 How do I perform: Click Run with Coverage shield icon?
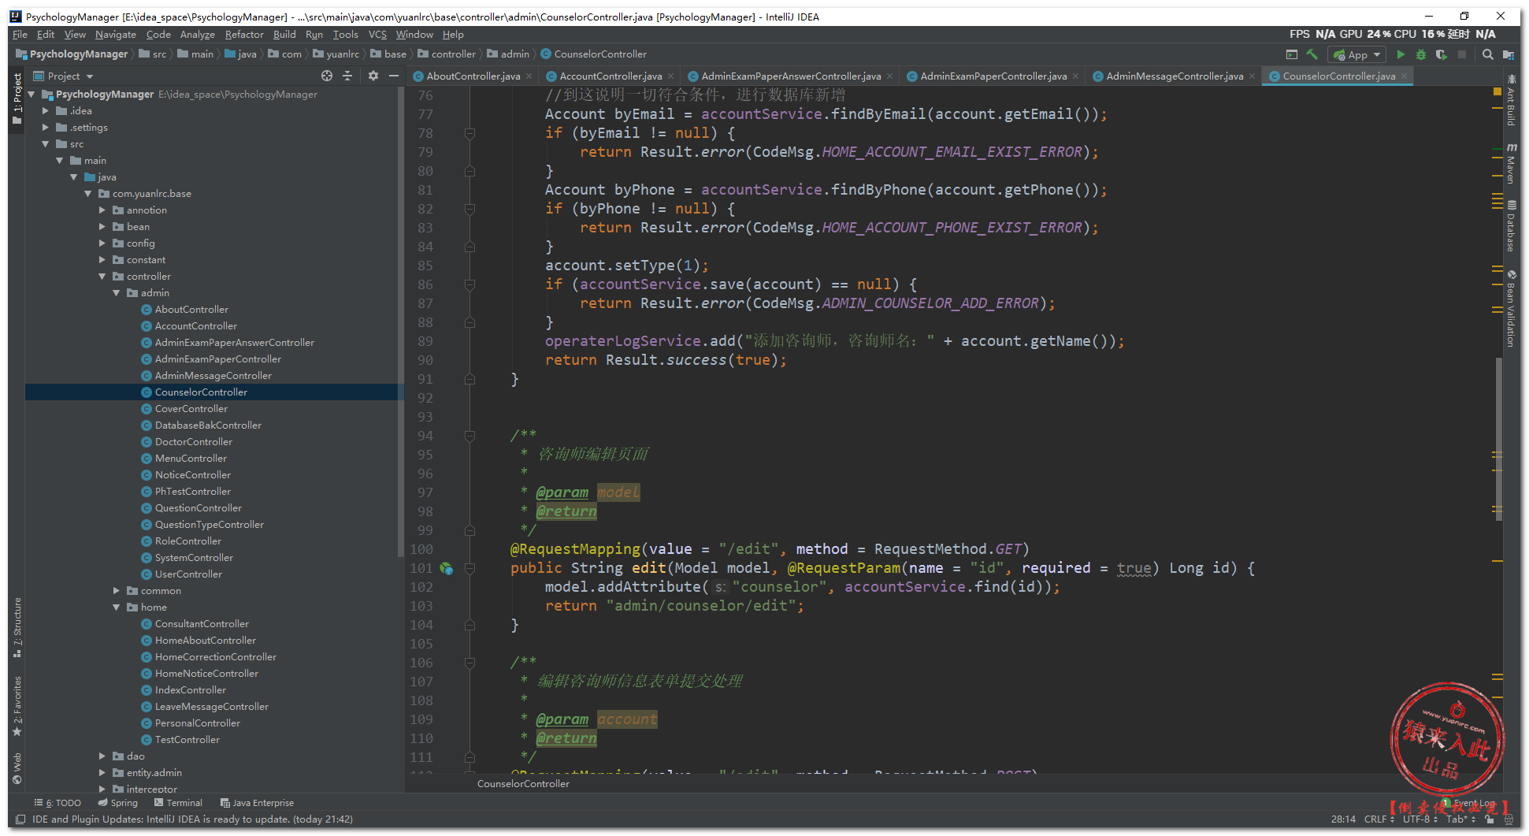[1441, 54]
